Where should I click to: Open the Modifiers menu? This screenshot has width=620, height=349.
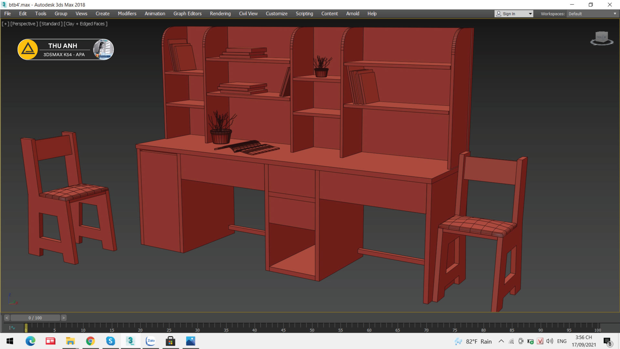coord(127,14)
